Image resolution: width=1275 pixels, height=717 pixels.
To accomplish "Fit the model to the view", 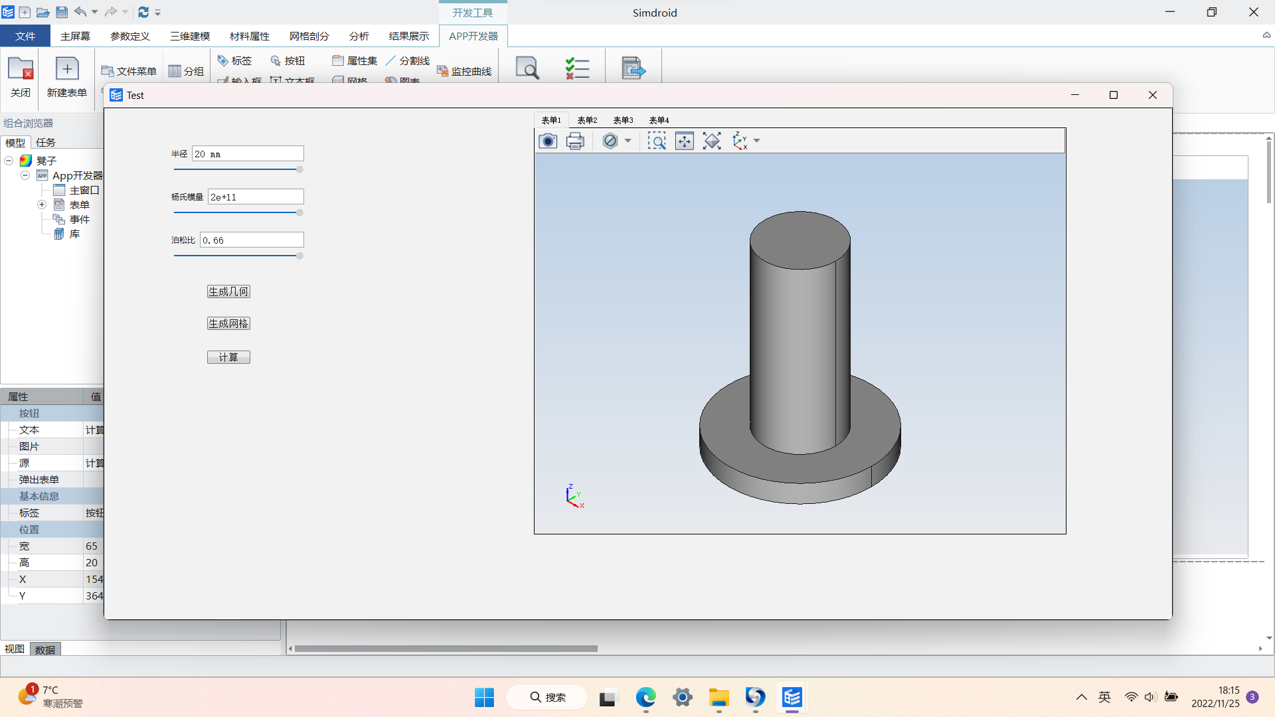I will click(712, 141).
